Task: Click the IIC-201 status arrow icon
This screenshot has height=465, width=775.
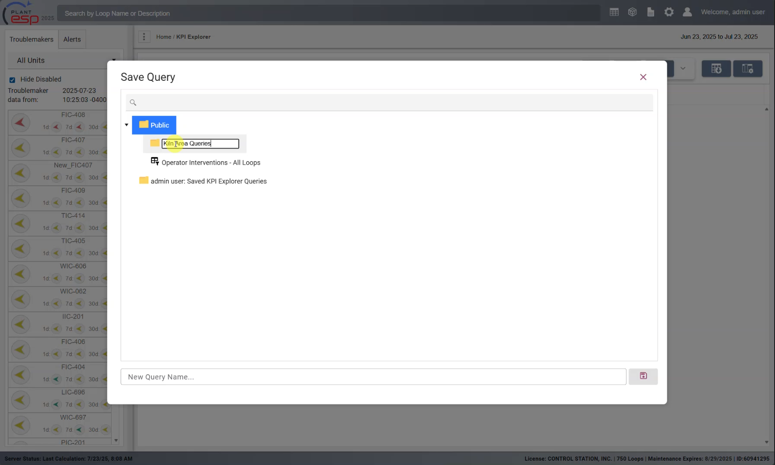Action: 20,325
